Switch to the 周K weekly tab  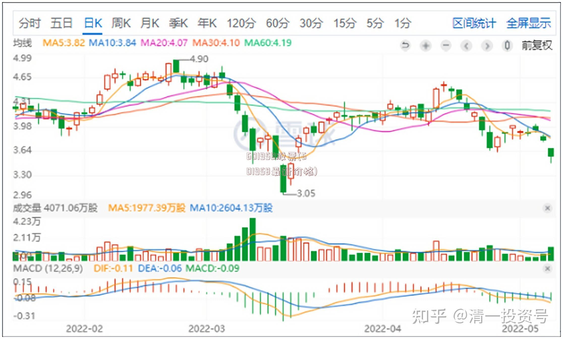pyautogui.click(x=121, y=23)
